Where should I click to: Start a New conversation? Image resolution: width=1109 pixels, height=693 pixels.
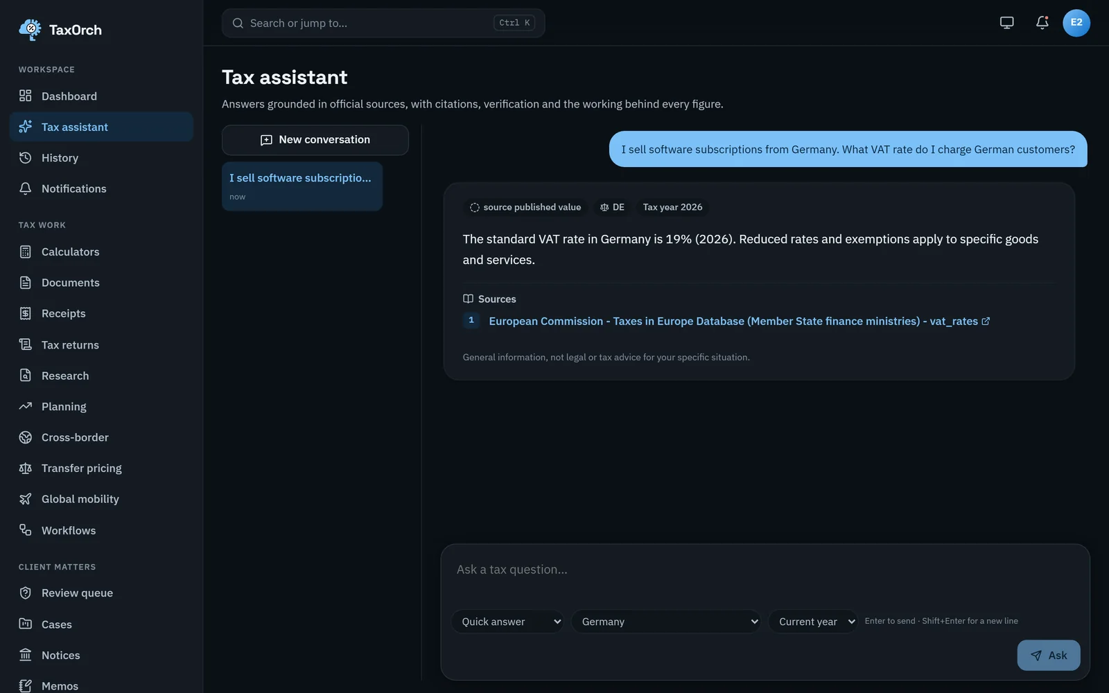coord(315,140)
